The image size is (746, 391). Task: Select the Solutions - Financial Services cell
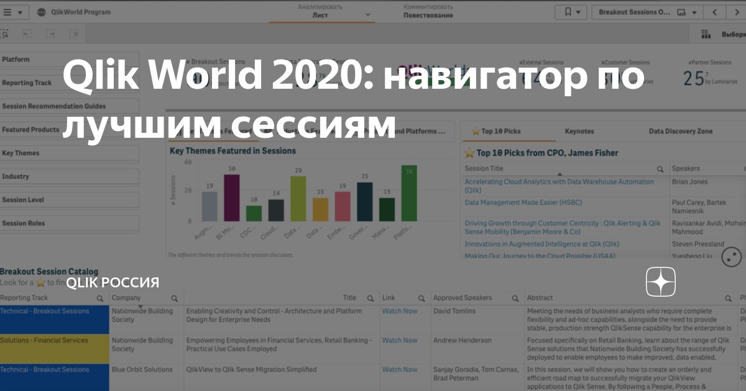coord(54,349)
